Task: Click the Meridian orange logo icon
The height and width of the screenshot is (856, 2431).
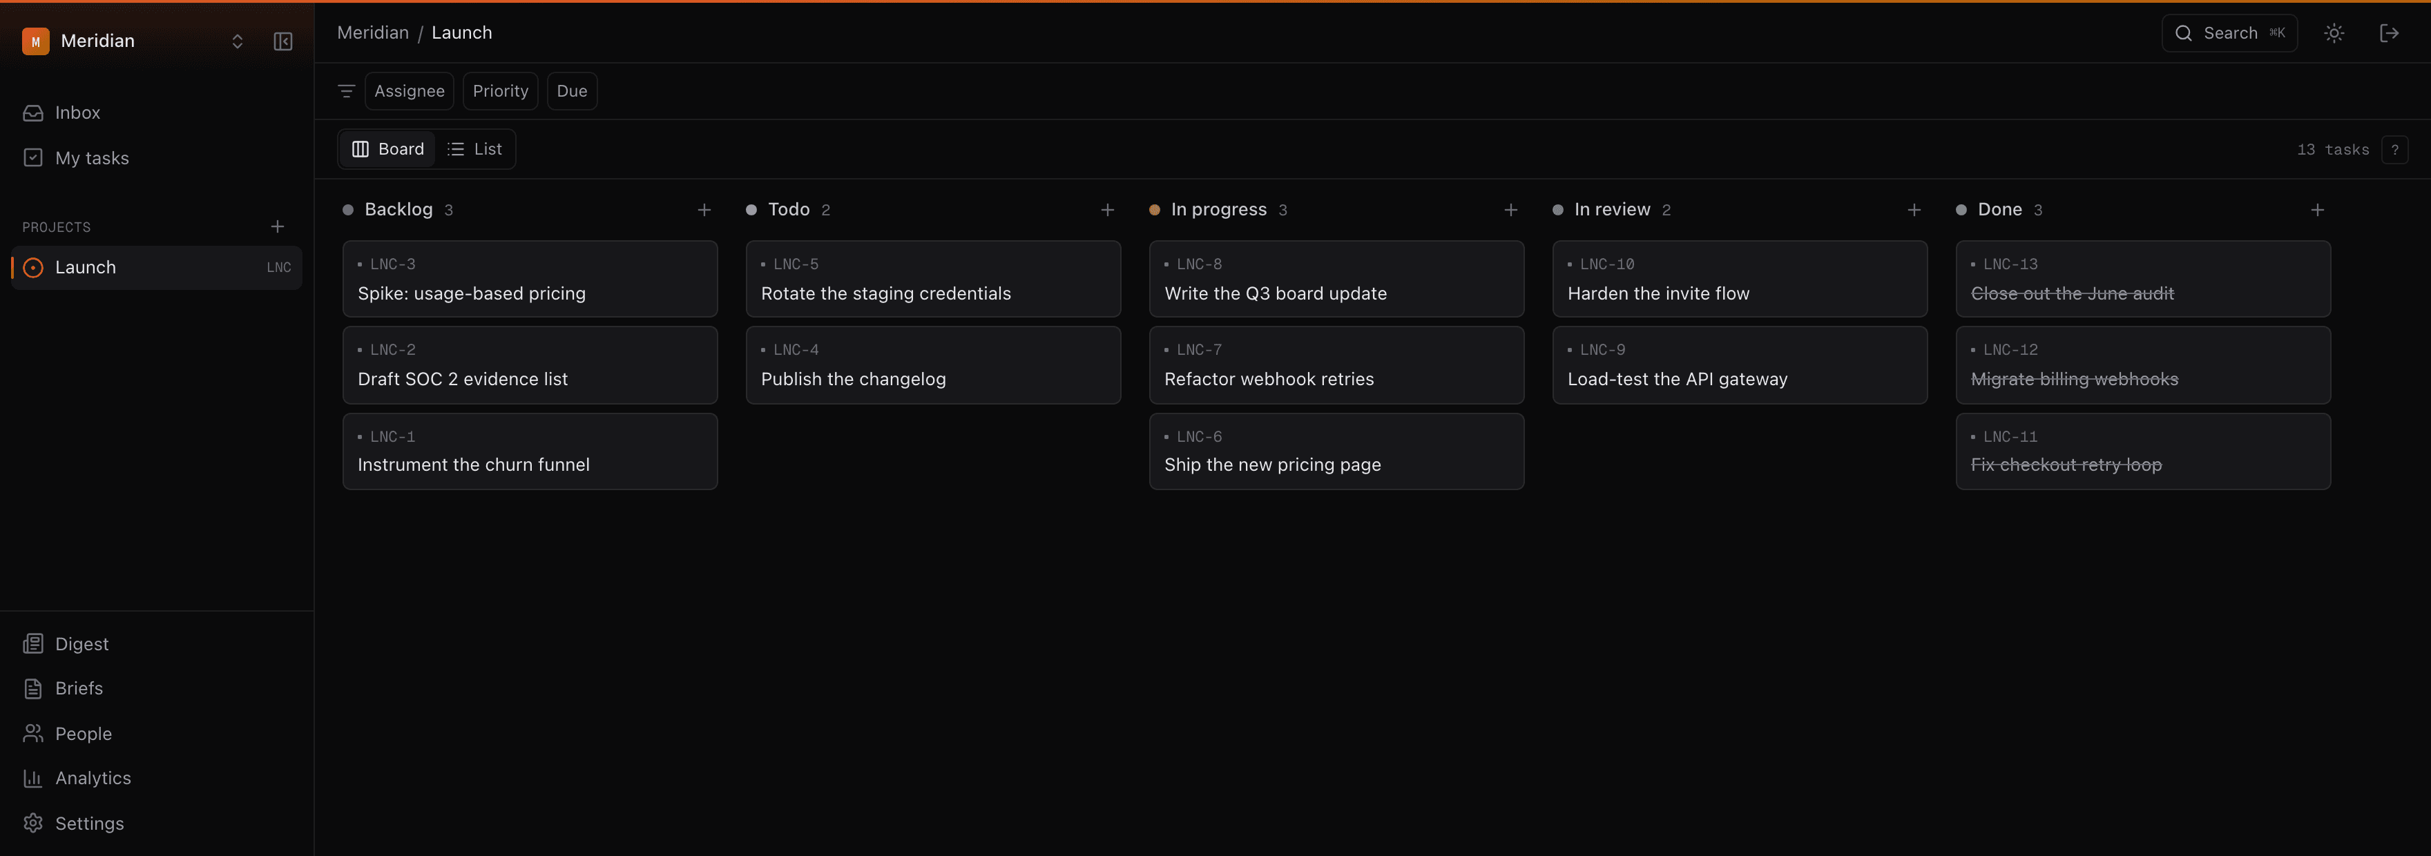Action: [36, 41]
